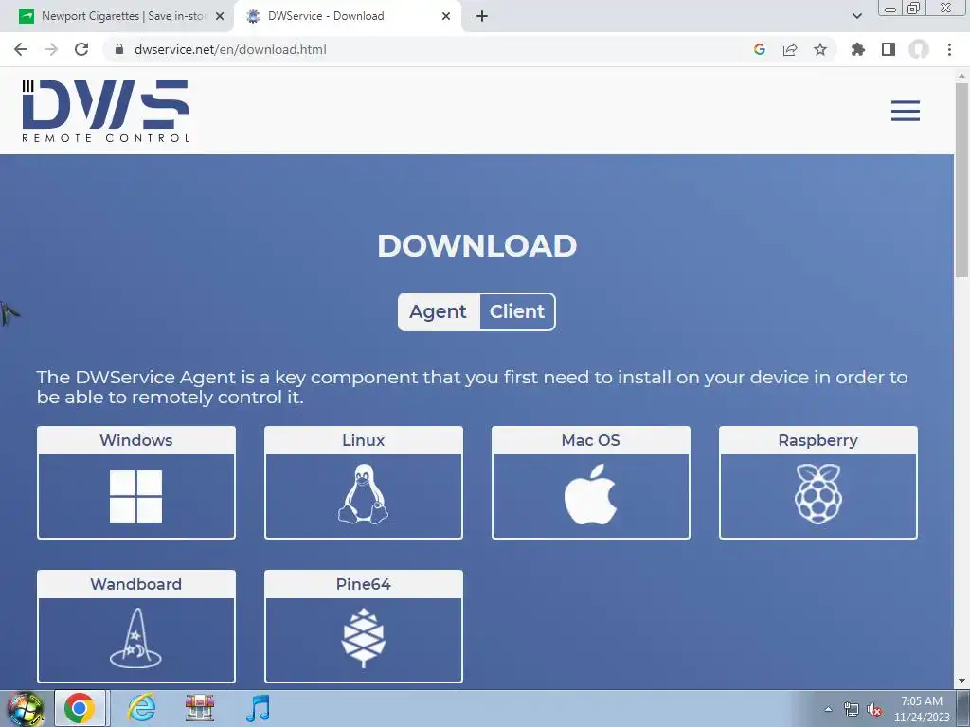This screenshot has height=727, width=970.
Task: Click the taskbar clock 7:05 AM
Action: pyautogui.click(x=922, y=701)
